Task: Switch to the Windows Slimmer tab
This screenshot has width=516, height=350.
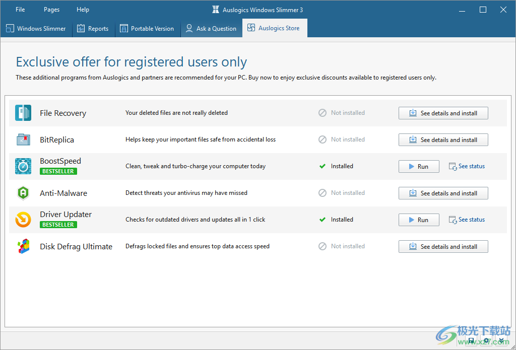Action: pos(36,29)
